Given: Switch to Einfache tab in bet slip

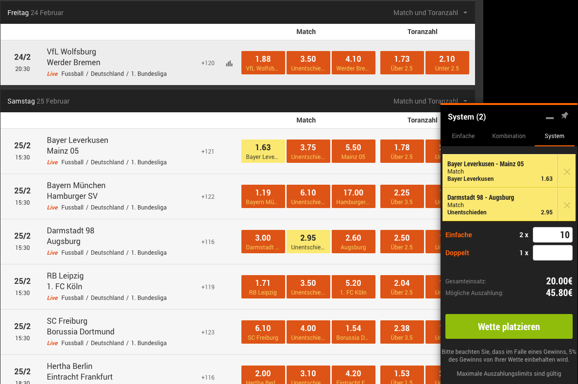Looking at the screenshot, I should click(x=463, y=136).
